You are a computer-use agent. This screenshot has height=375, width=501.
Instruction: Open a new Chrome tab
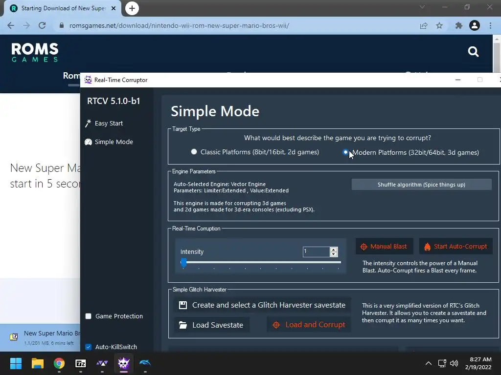pos(132,8)
